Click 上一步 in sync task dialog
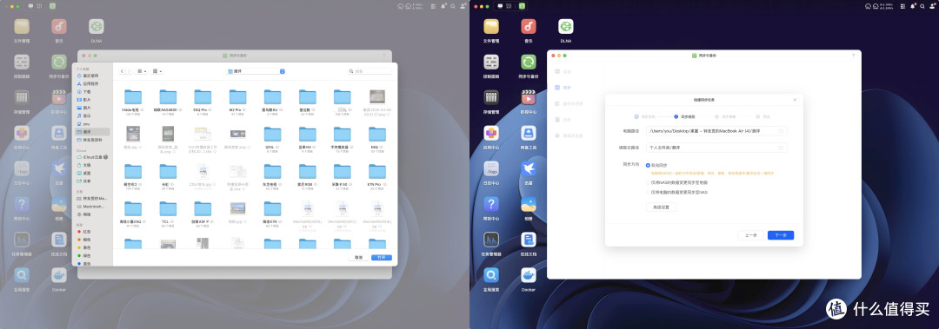The height and width of the screenshot is (329, 939). [x=751, y=235]
